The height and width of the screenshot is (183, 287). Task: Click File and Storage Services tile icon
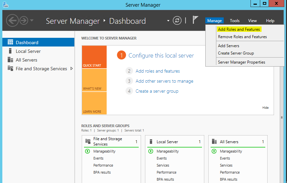tap(88, 141)
